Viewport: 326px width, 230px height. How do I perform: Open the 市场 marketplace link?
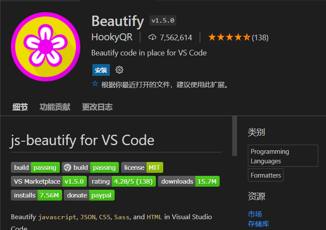tap(255, 214)
